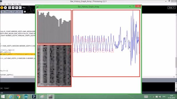This screenshot has height=99, width=177.
Task: Click the blue line graph panel
Action: pyautogui.click(x=106, y=43)
